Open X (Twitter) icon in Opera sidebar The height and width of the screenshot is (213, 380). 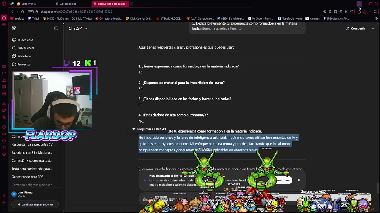pyautogui.click(x=4, y=117)
